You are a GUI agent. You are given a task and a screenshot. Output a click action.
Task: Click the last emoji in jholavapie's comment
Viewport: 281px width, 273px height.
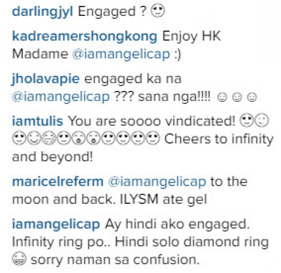pos(252,97)
